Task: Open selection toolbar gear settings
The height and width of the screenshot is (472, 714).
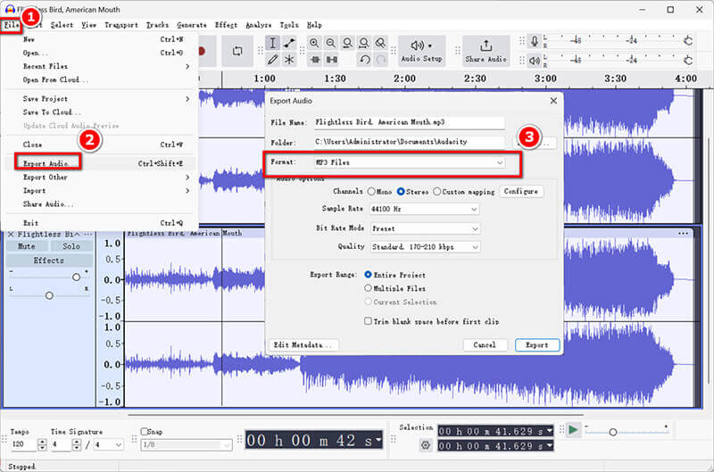Action: pos(426,445)
